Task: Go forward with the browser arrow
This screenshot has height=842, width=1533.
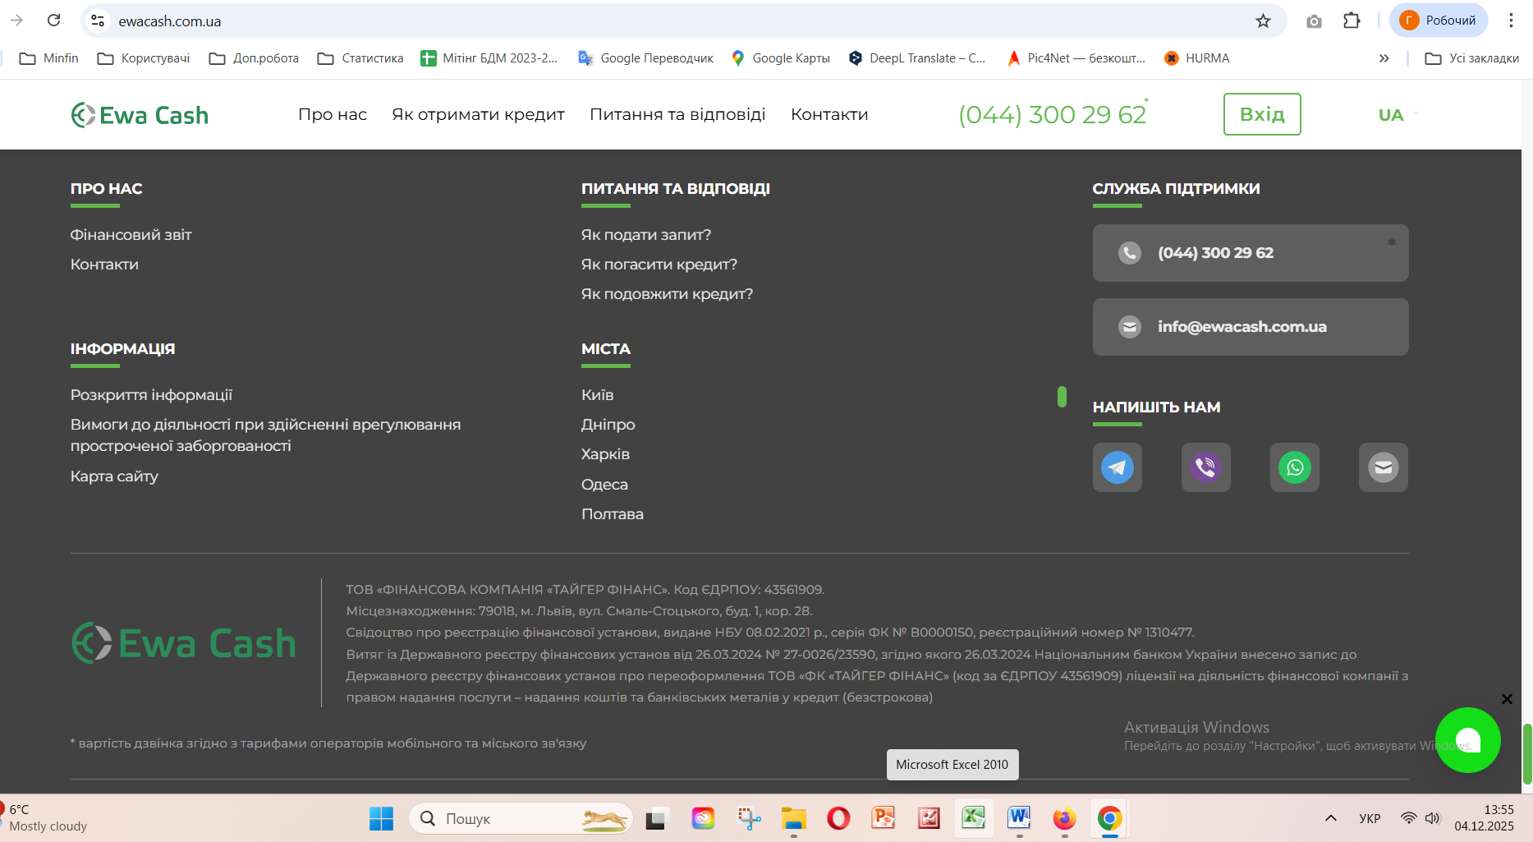Action: point(16,21)
